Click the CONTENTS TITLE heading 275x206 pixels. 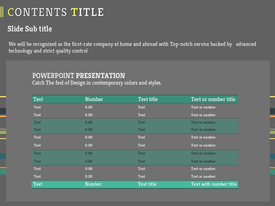tap(56, 12)
